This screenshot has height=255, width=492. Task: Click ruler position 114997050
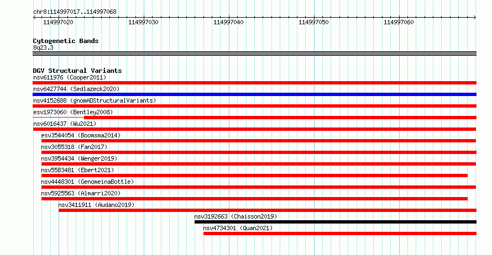pos(313,22)
